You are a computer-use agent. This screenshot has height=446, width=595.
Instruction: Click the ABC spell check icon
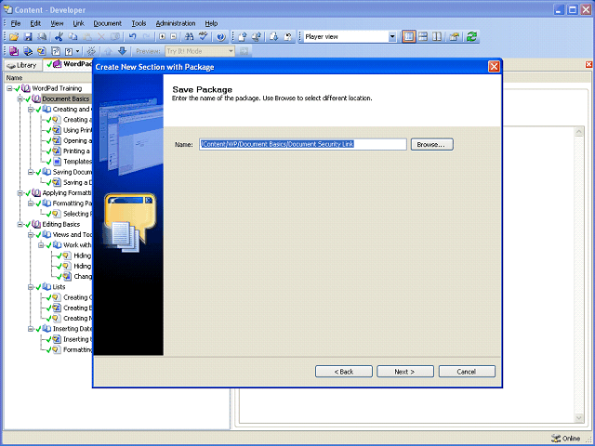tap(204, 36)
